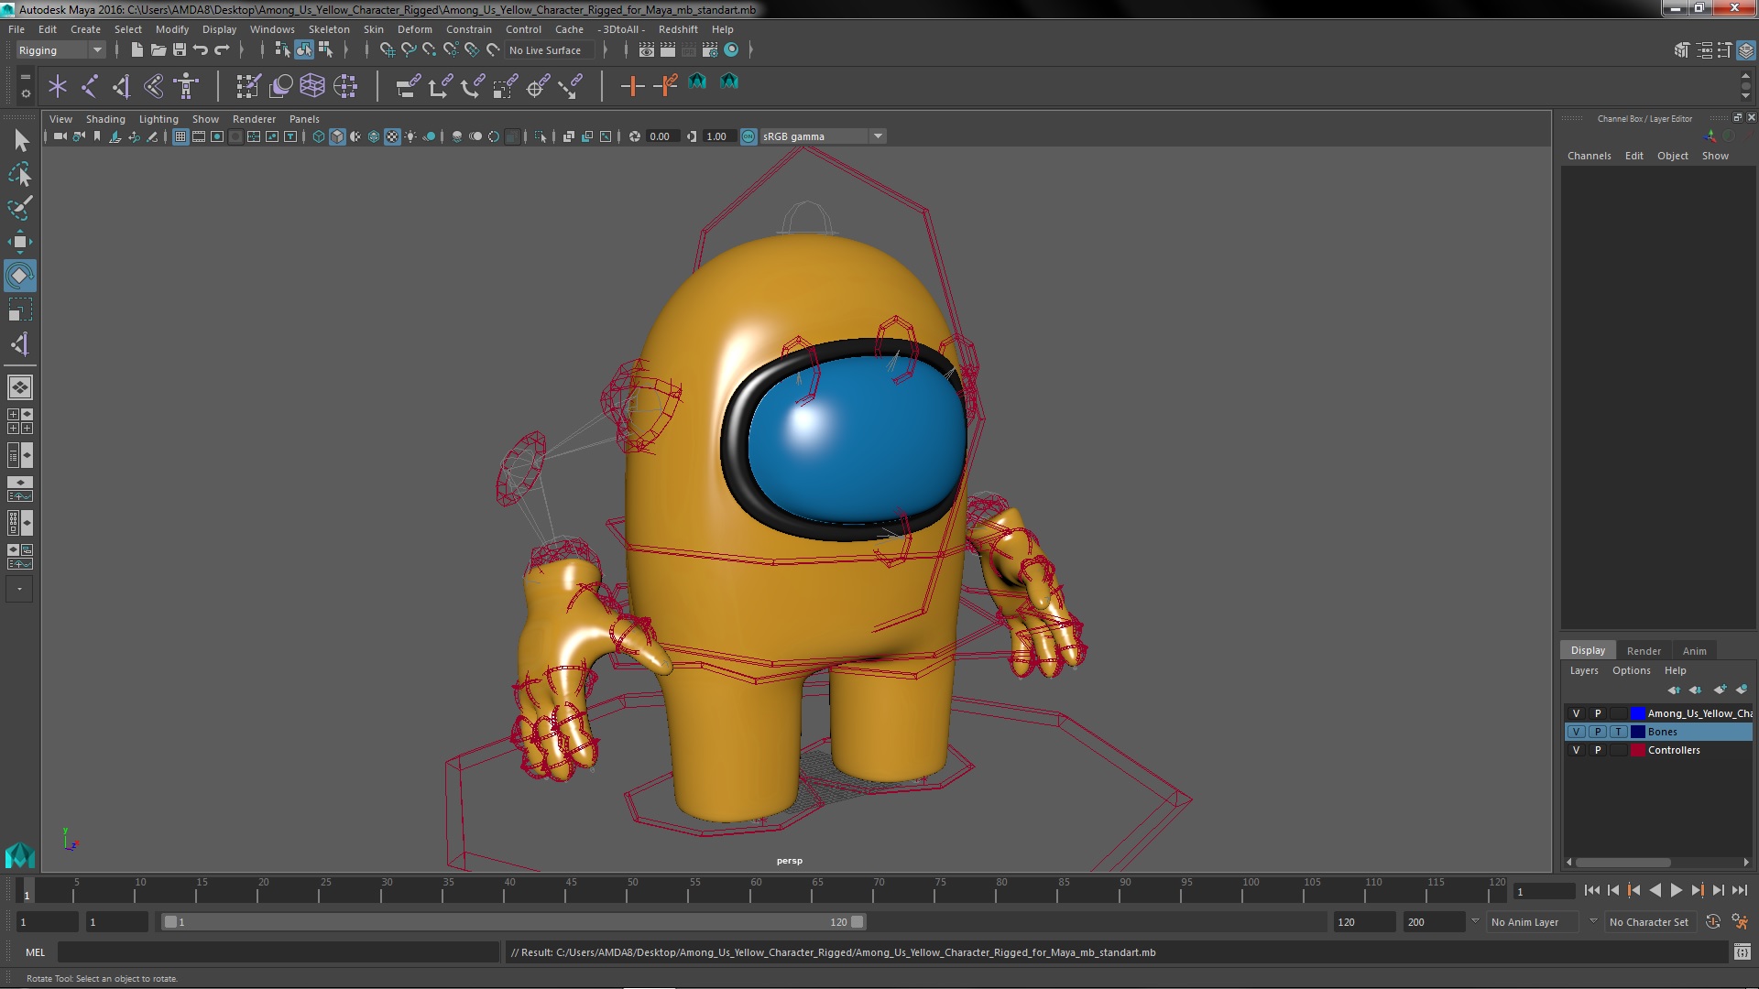Switch to the Render layer tab

[1644, 651]
